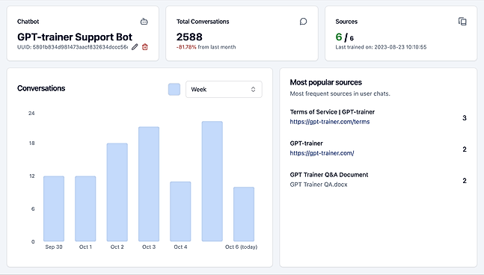Click the Oct 2 bar in chart
The width and height of the screenshot is (484, 275).
point(117,192)
